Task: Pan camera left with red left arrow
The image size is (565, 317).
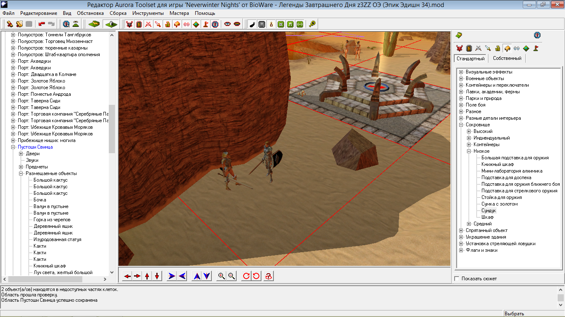Action: [x=127, y=276]
